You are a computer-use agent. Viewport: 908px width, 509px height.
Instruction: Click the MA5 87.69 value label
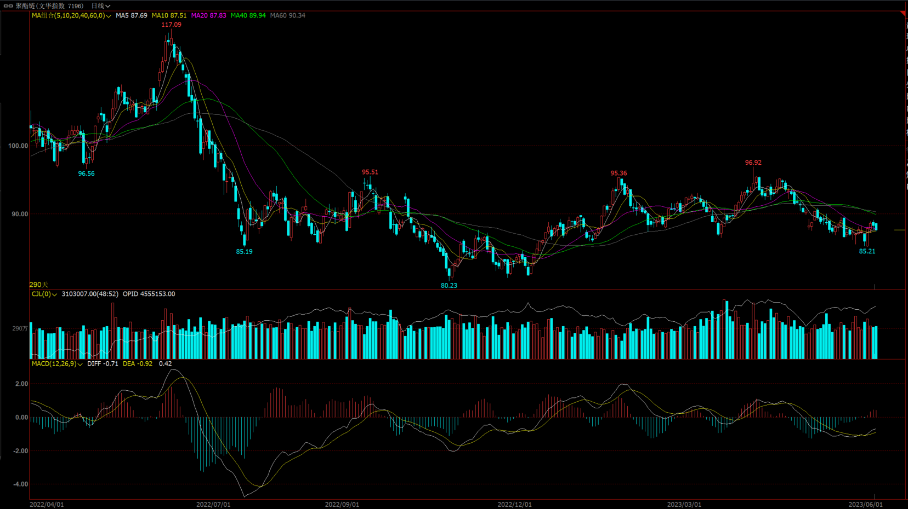[x=132, y=15]
